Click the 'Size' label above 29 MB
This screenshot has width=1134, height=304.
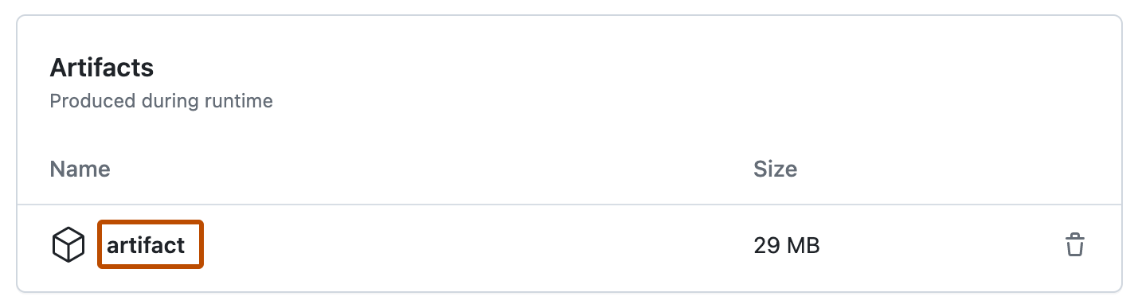tap(775, 169)
